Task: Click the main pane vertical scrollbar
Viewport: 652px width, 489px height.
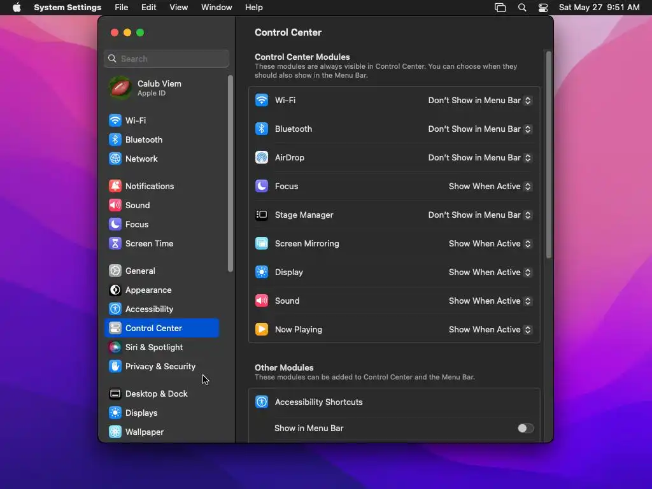Action: tap(549, 155)
